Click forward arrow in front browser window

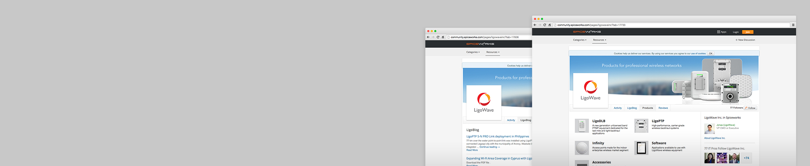[x=540, y=25]
